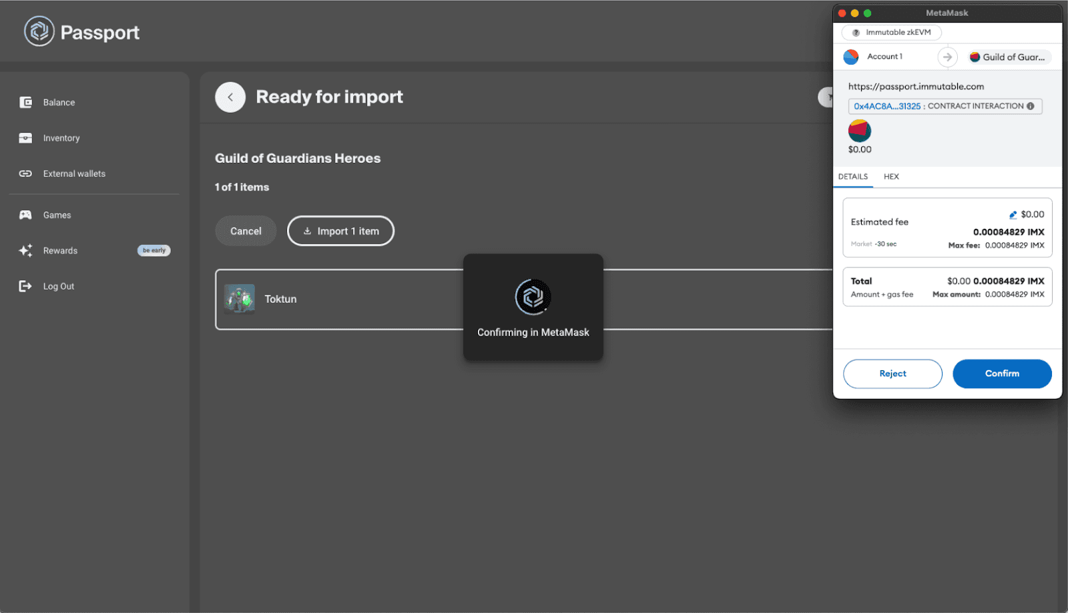Reject the MetaMask transaction
This screenshot has width=1068, height=613.
pos(892,374)
